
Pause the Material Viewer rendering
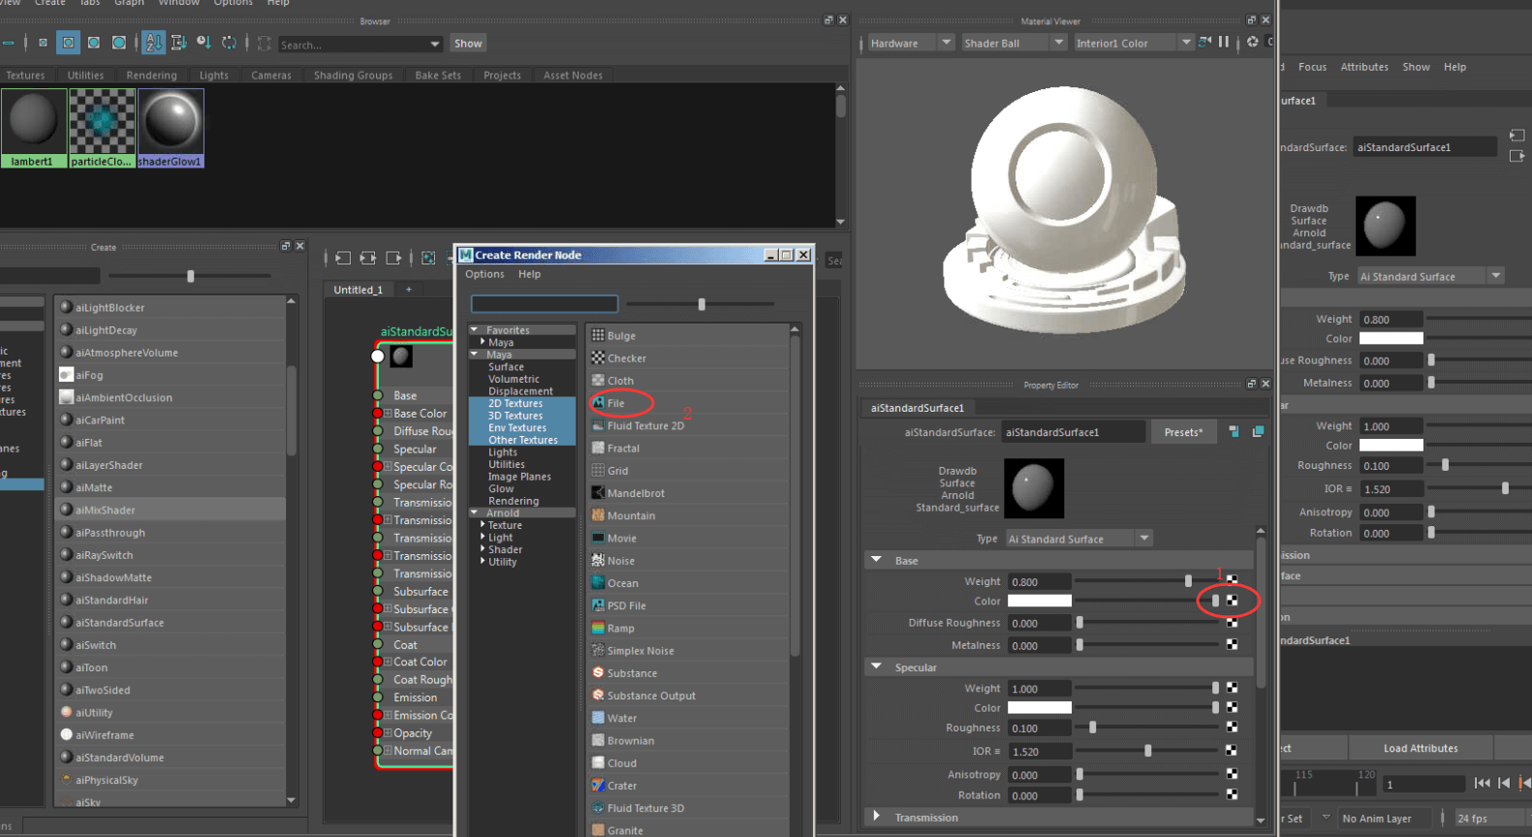[1224, 42]
